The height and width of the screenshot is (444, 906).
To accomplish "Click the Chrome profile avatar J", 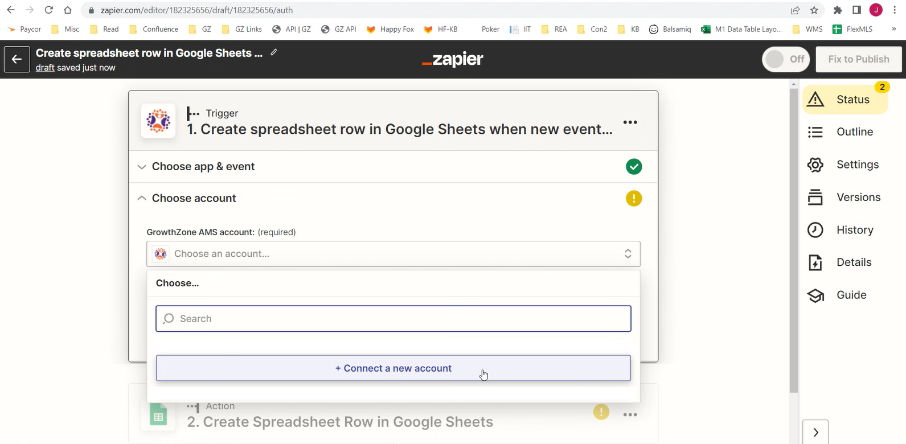I will pos(876,10).
